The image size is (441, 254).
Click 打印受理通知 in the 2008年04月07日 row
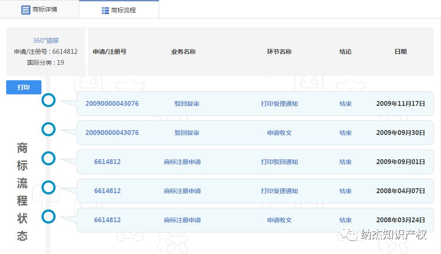[279, 191]
